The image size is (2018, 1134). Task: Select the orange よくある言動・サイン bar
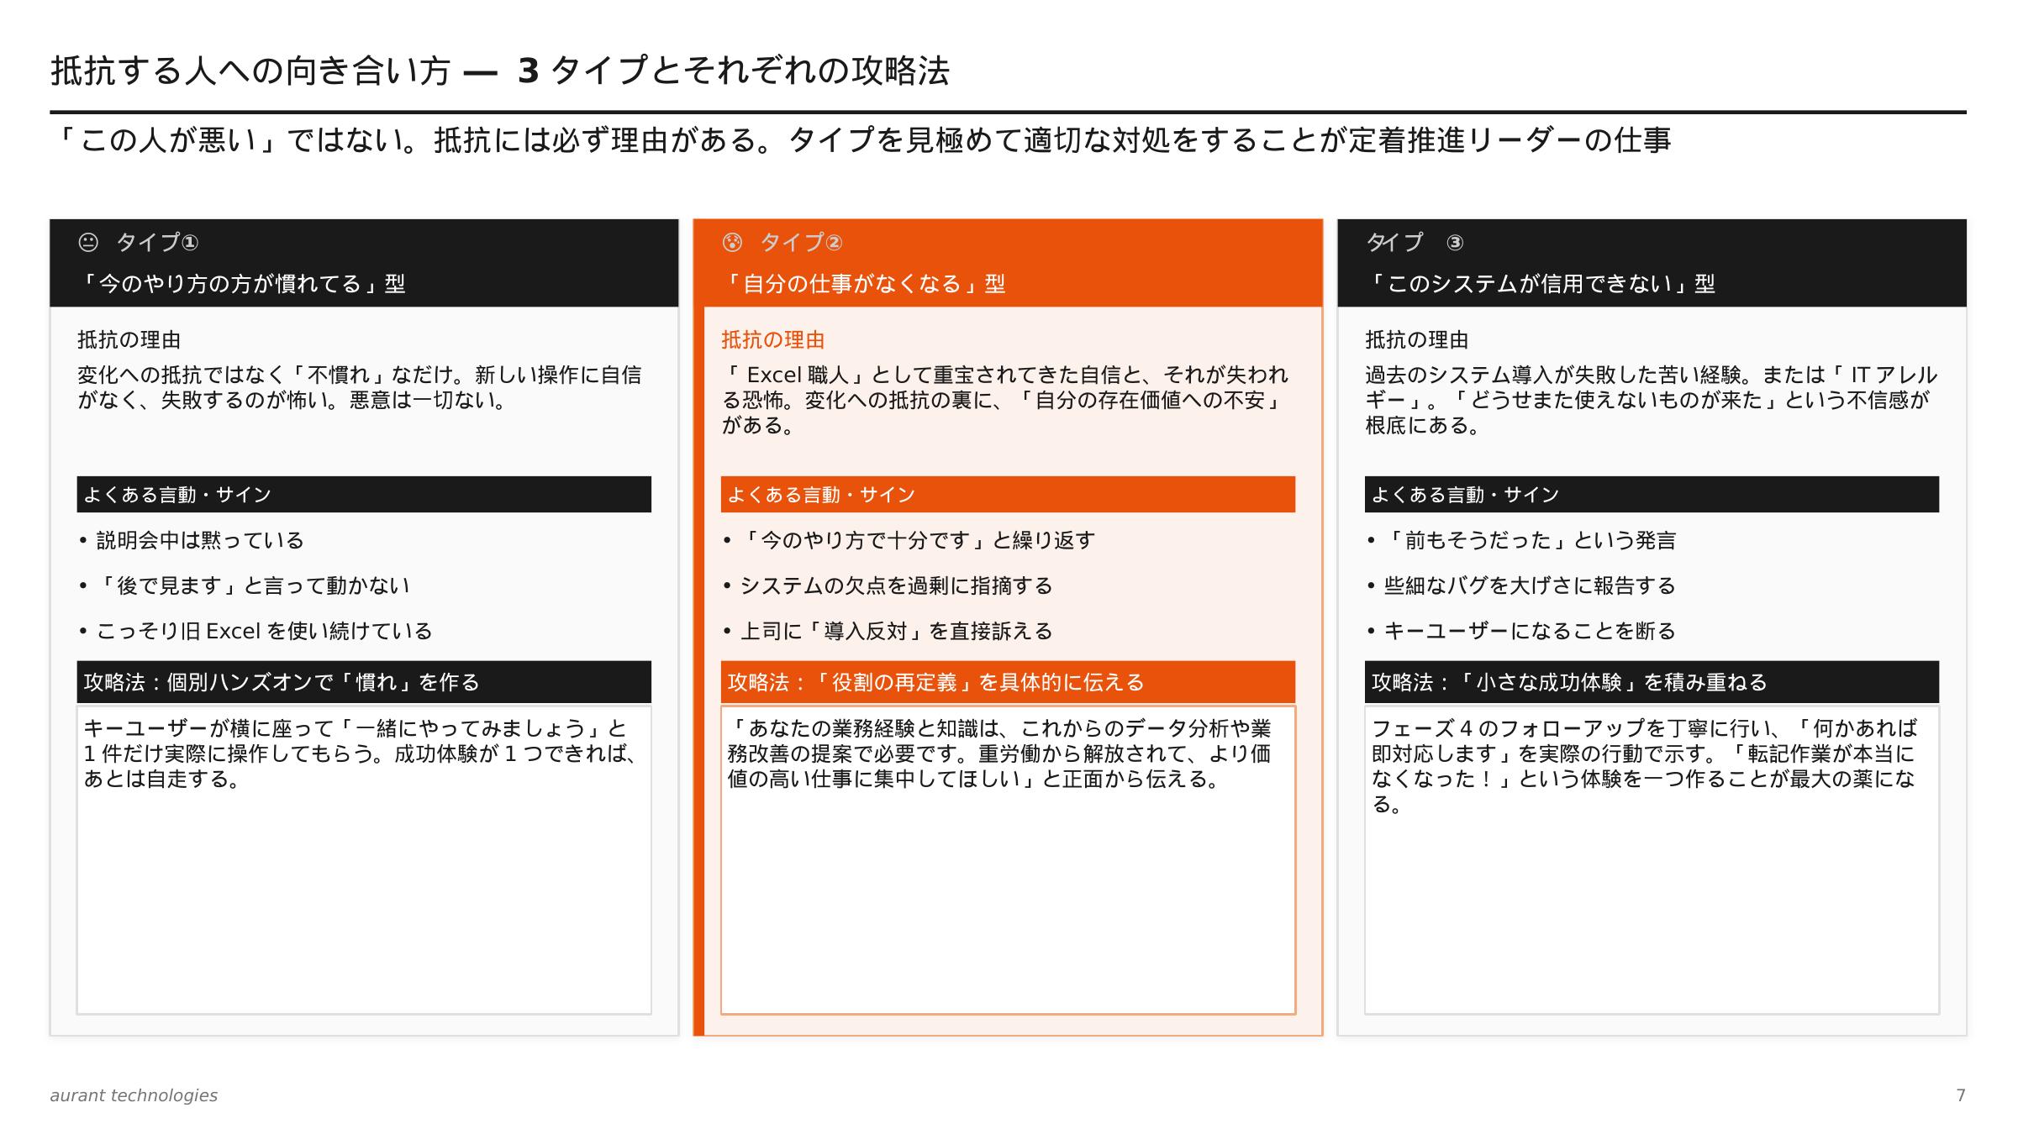coord(1009,496)
